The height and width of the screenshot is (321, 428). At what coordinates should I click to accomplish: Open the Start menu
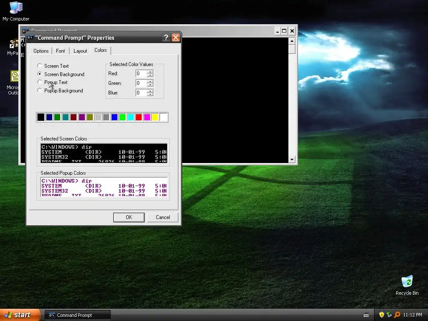pos(20,315)
